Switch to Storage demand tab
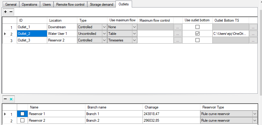This screenshot has width=262, height=125. [102, 5]
